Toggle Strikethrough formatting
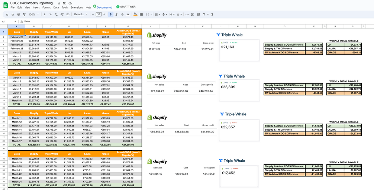The width and height of the screenshot is (374, 190). [x=122, y=14]
